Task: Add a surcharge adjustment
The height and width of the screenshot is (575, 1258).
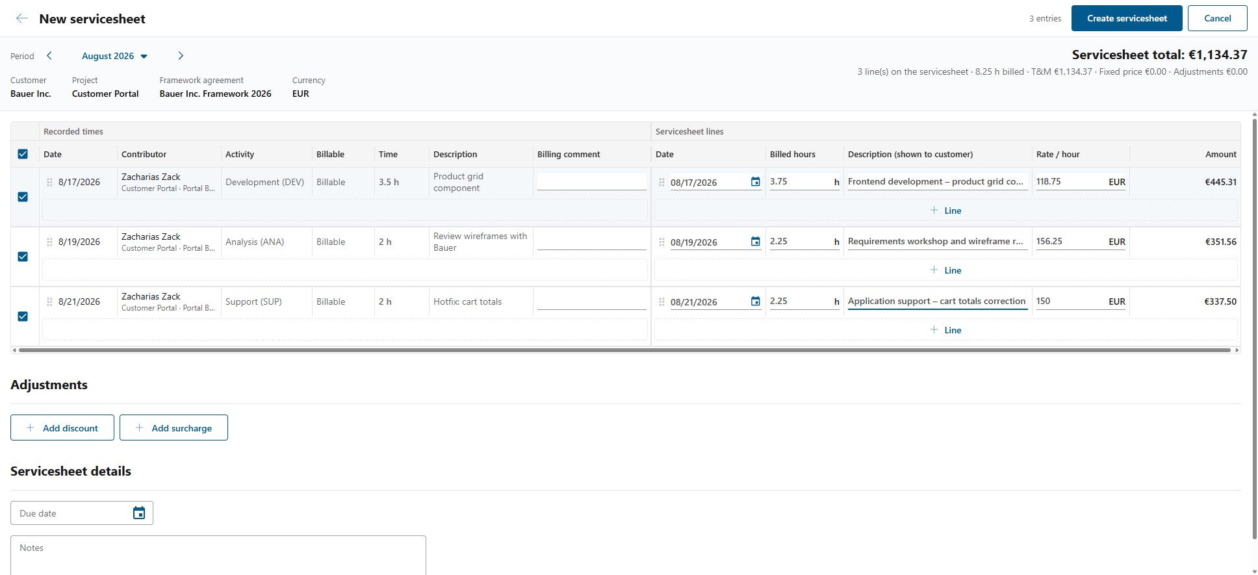Action: pyautogui.click(x=173, y=428)
